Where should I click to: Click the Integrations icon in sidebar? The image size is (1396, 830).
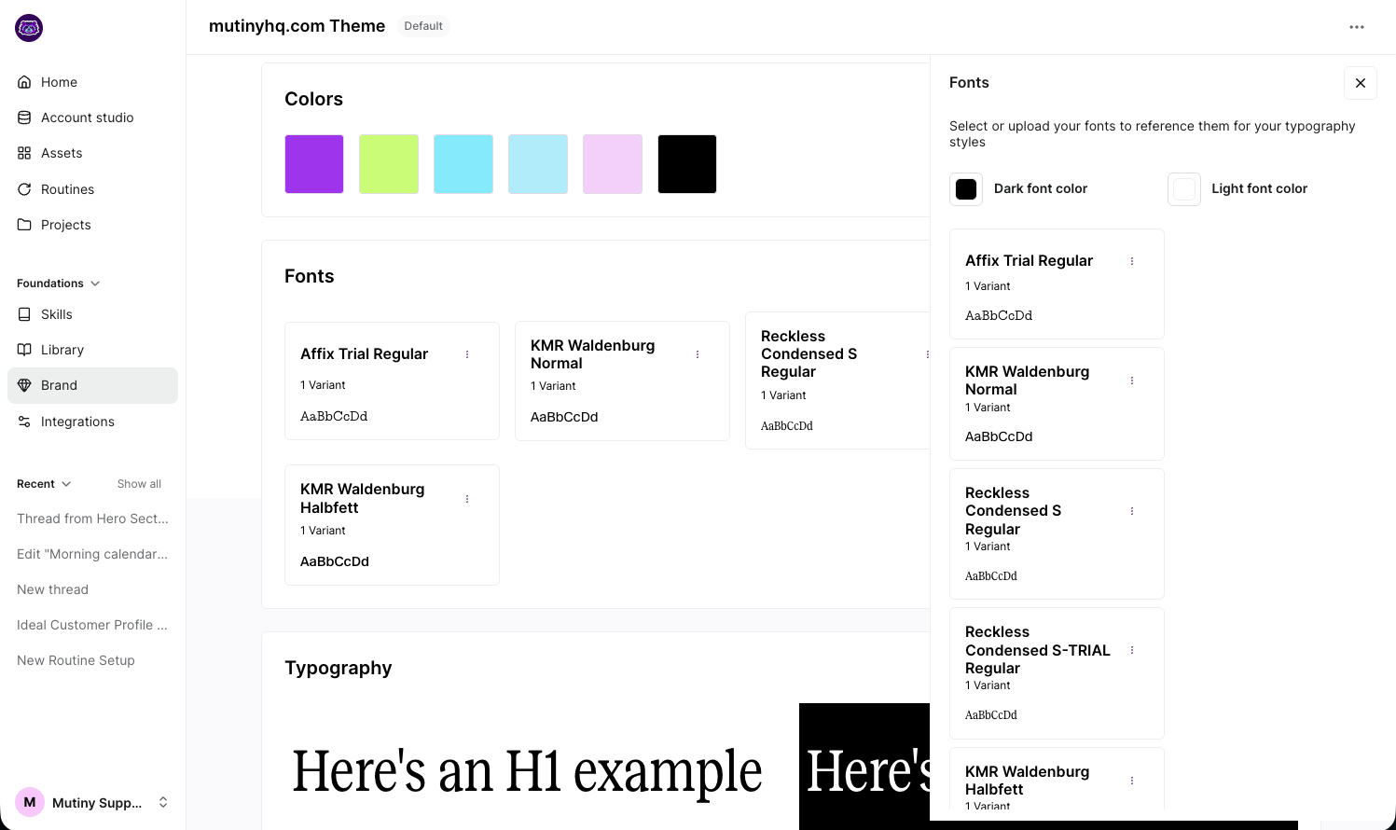24,422
